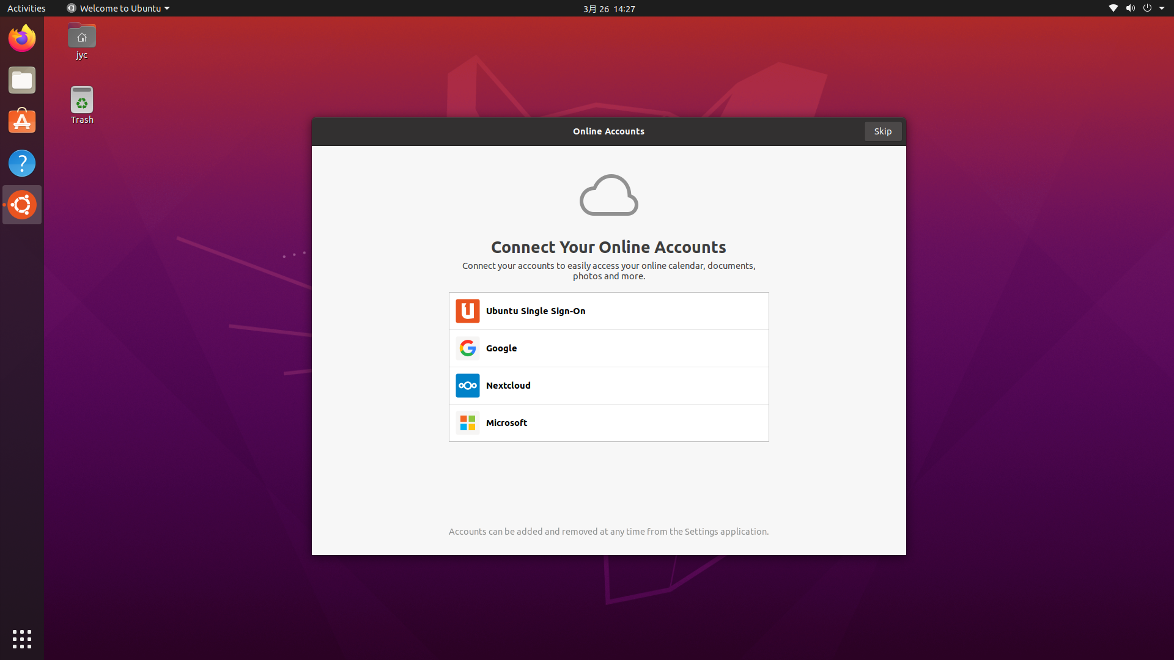Click the Nextcloud logo icon
The image size is (1174, 660).
coord(467,386)
